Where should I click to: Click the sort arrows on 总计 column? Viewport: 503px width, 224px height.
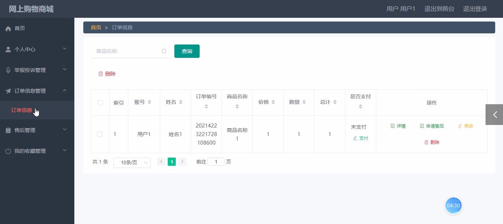[x=335, y=102]
